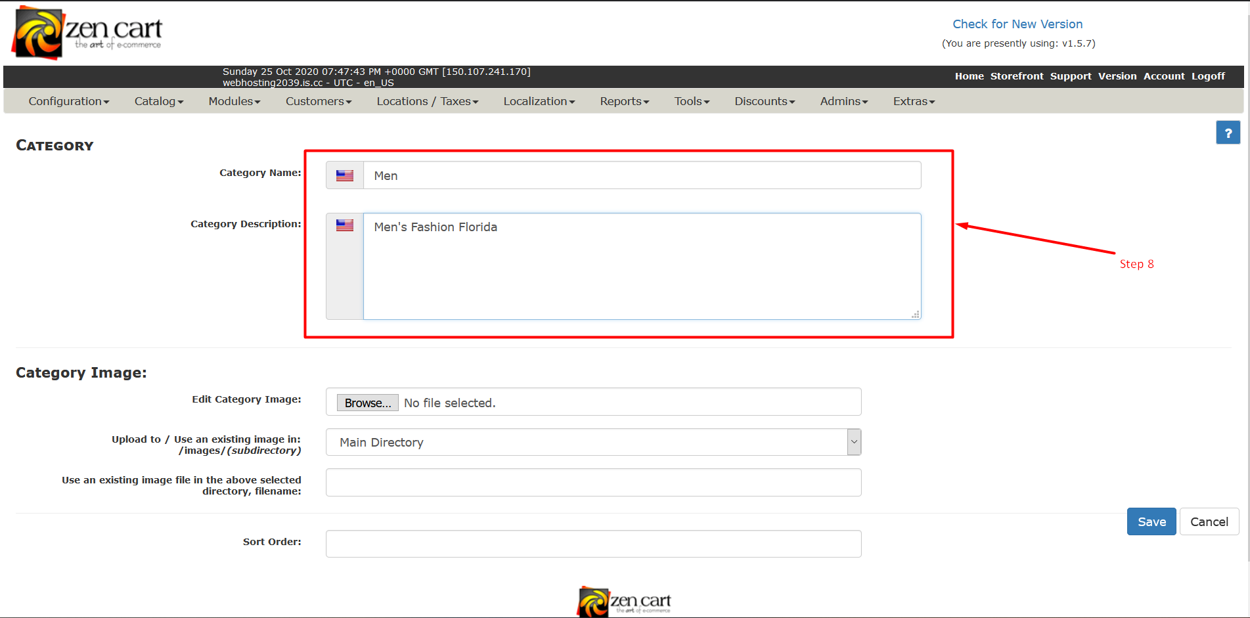Screen dimensions: 1250x618
Task: Click the 'webhosting2039.is.cc - UTC - en_US' text
Action: (308, 83)
